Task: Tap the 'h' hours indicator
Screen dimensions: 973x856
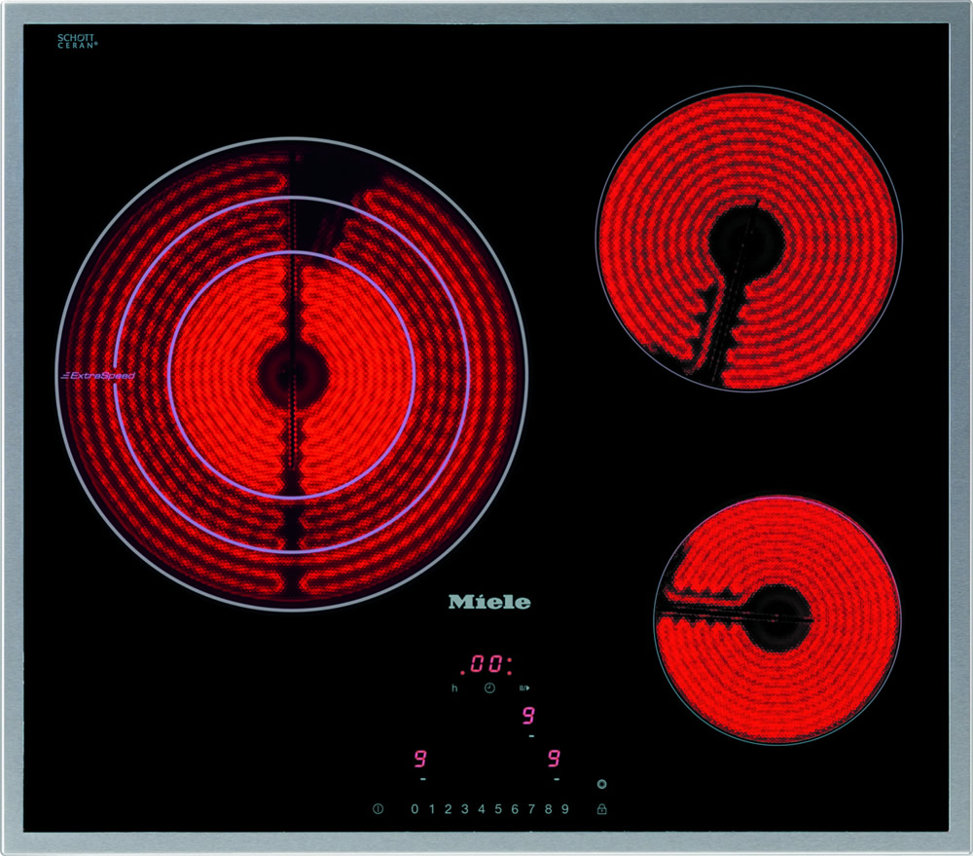Action: click(453, 689)
